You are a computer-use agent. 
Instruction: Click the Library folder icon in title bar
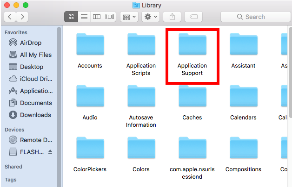point(136,5)
